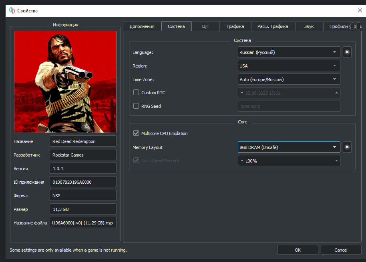Click the right tab-scroll button
The width and height of the screenshot is (366, 262).
tap(358, 26)
